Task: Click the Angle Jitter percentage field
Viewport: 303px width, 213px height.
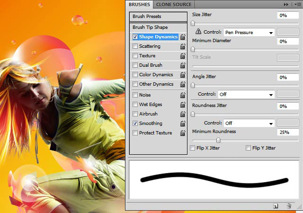Action: point(288,77)
